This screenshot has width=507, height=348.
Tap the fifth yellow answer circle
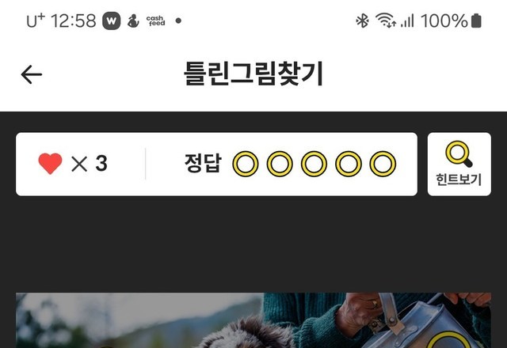point(383,164)
